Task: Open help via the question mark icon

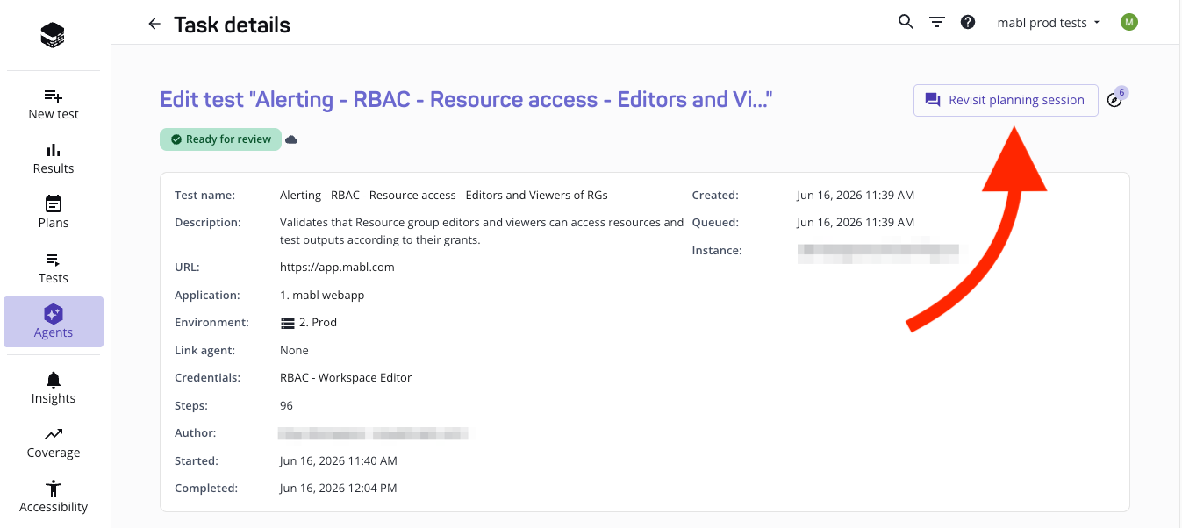Action: point(968,23)
